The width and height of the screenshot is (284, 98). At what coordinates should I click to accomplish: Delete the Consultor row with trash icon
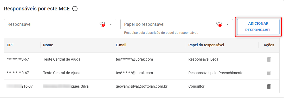(269, 86)
